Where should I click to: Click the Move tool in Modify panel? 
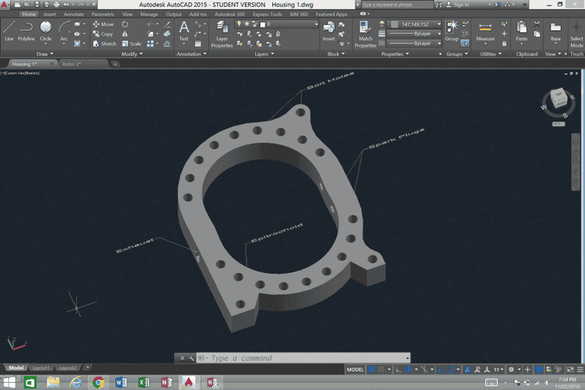102,24
